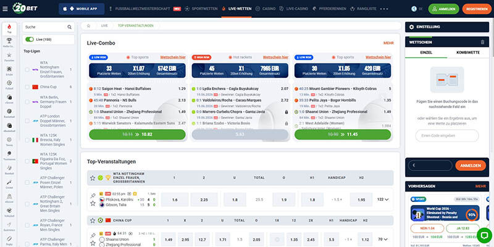The image size is (494, 247).
Task: Pin the Shaanxi Union match in China Cup
Action: 93,235
